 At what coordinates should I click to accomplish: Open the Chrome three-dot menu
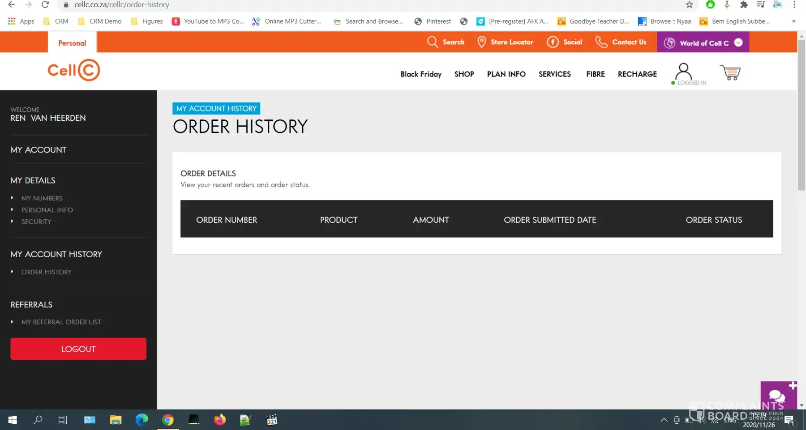click(x=794, y=4)
